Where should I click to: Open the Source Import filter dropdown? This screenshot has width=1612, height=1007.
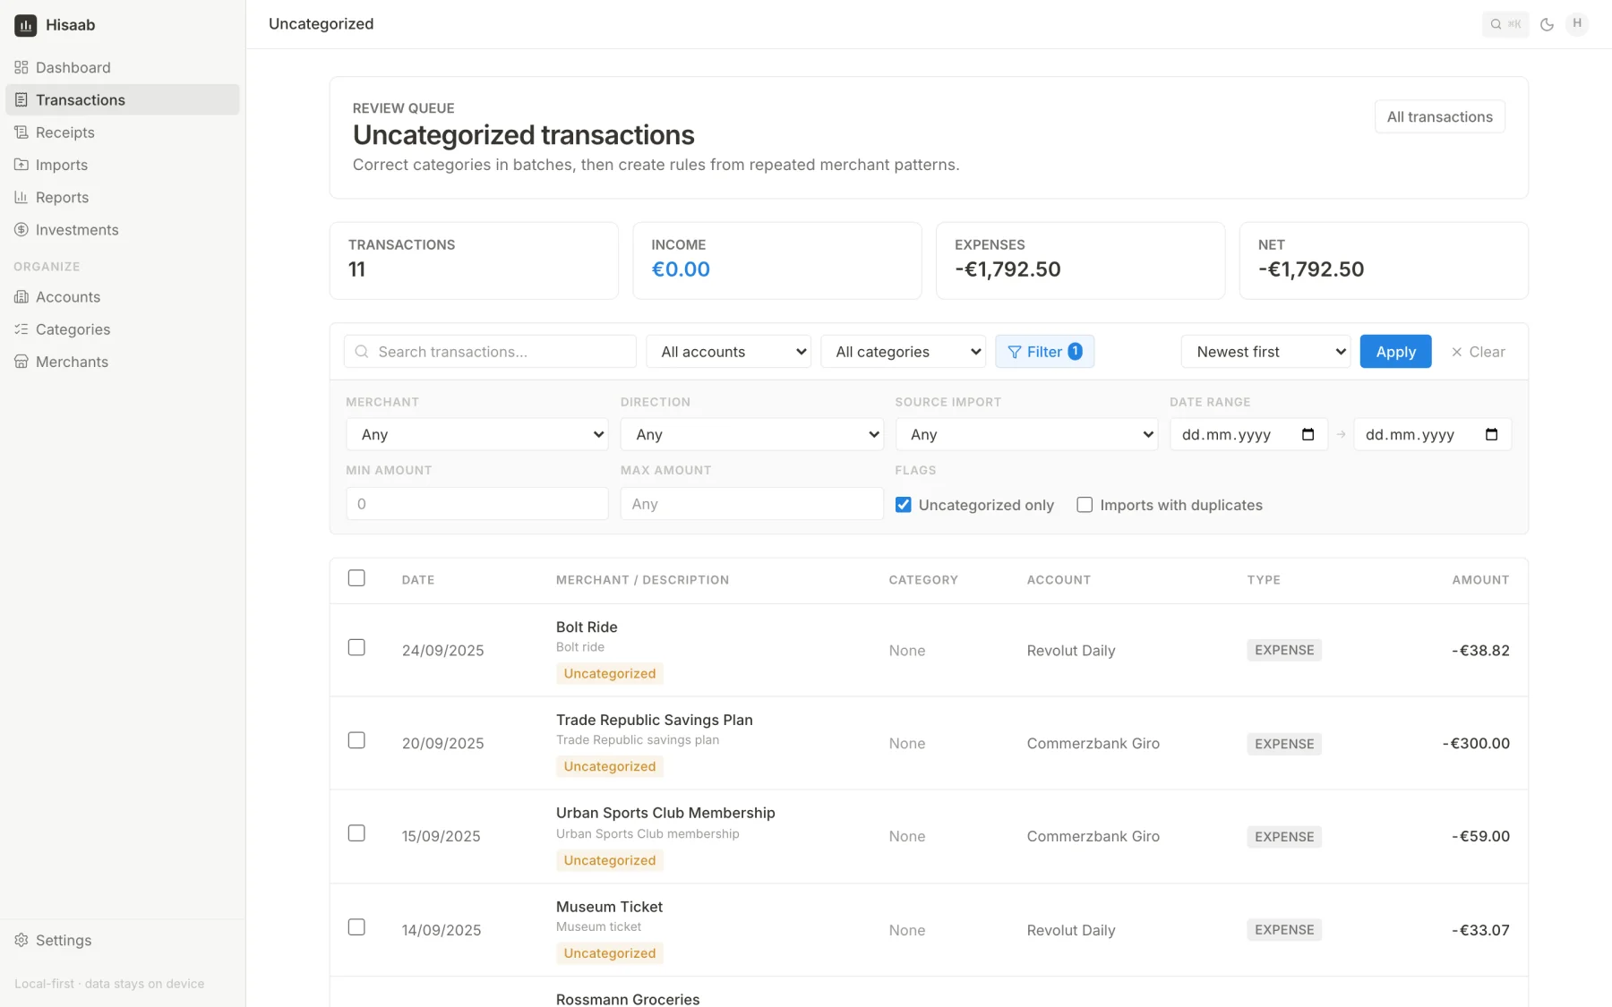pos(1026,434)
